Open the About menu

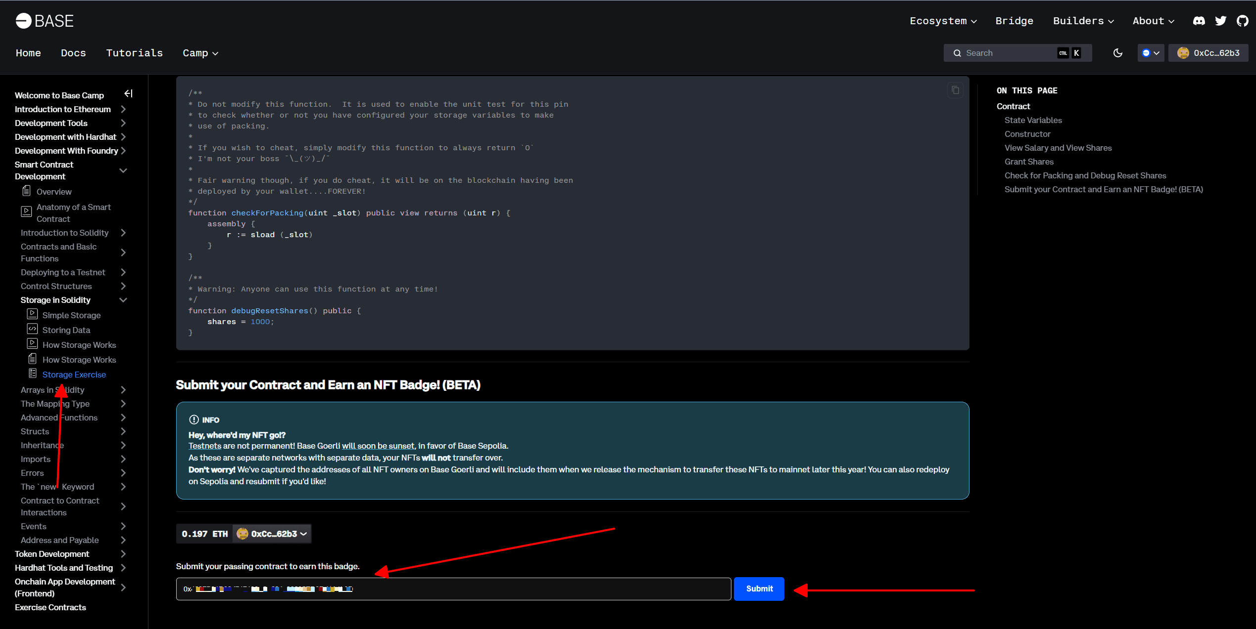pyautogui.click(x=1153, y=21)
